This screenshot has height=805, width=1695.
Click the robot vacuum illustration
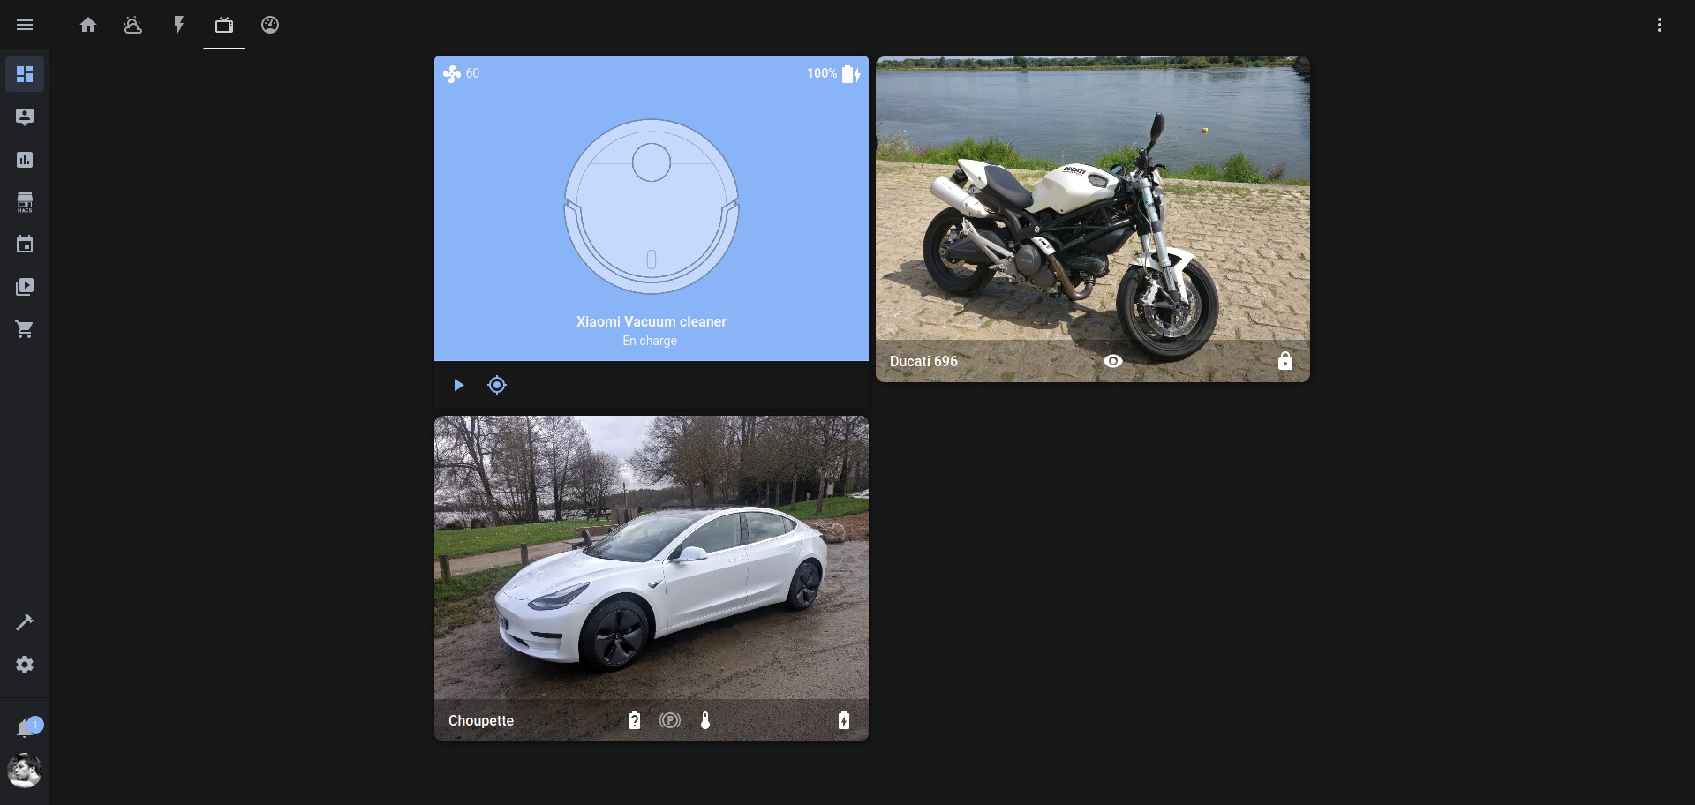point(652,207)
